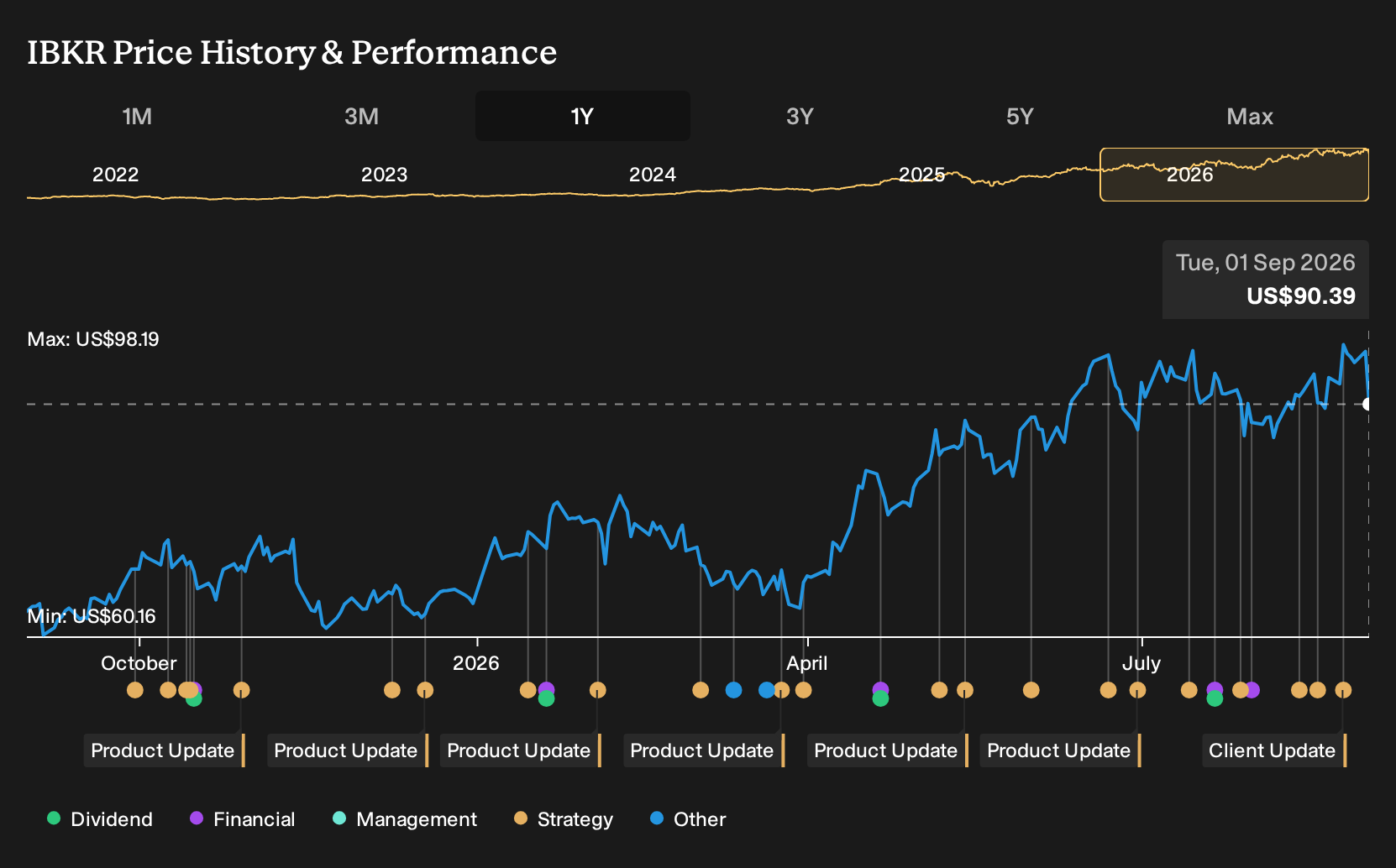The width and height of the screenshot is (1396, 868).
Task: Click the last purple Financial marker on timeline
Action: tap(1252, 690)
